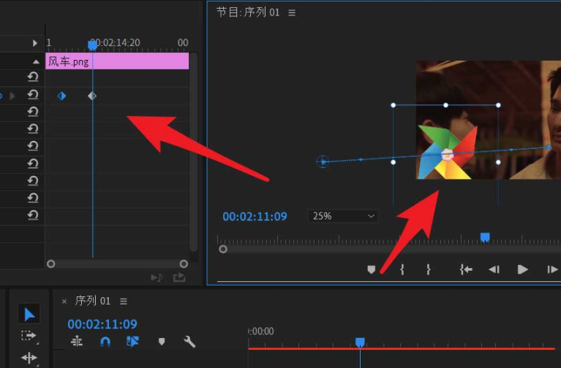Click the go to next keyframe arrow
The height and width of the screenshot is (368, 561).
point(12,96)
